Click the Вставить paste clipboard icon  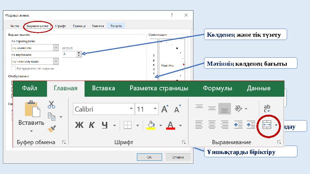click(x=32, y=109)
